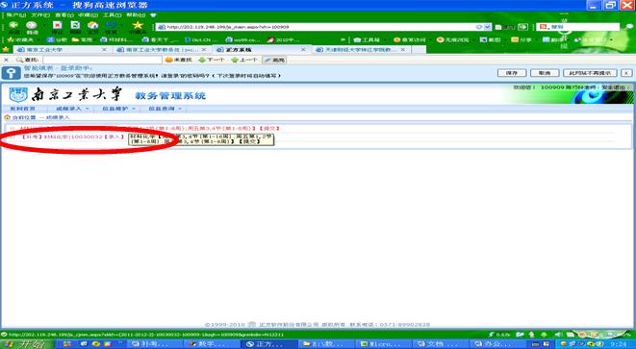This screenshot has width=636, height=349.
Task: Open the 常用 bookmarks folder
Action: coord(83,39)
